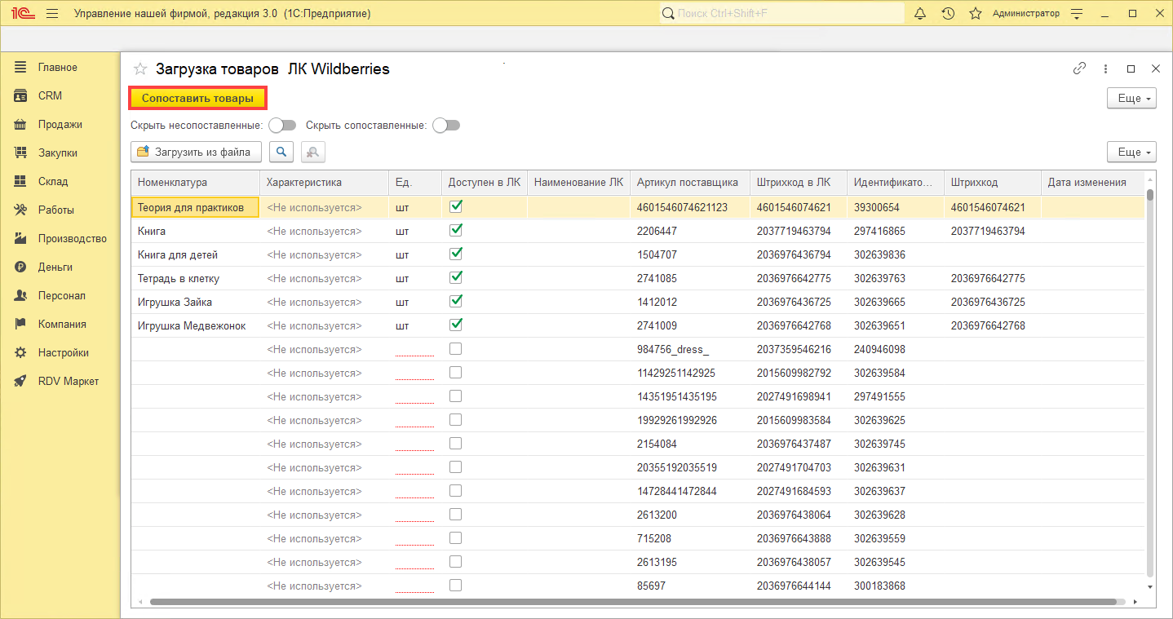
Task: Open the Склад section
Action: click(x=53, y=181)
